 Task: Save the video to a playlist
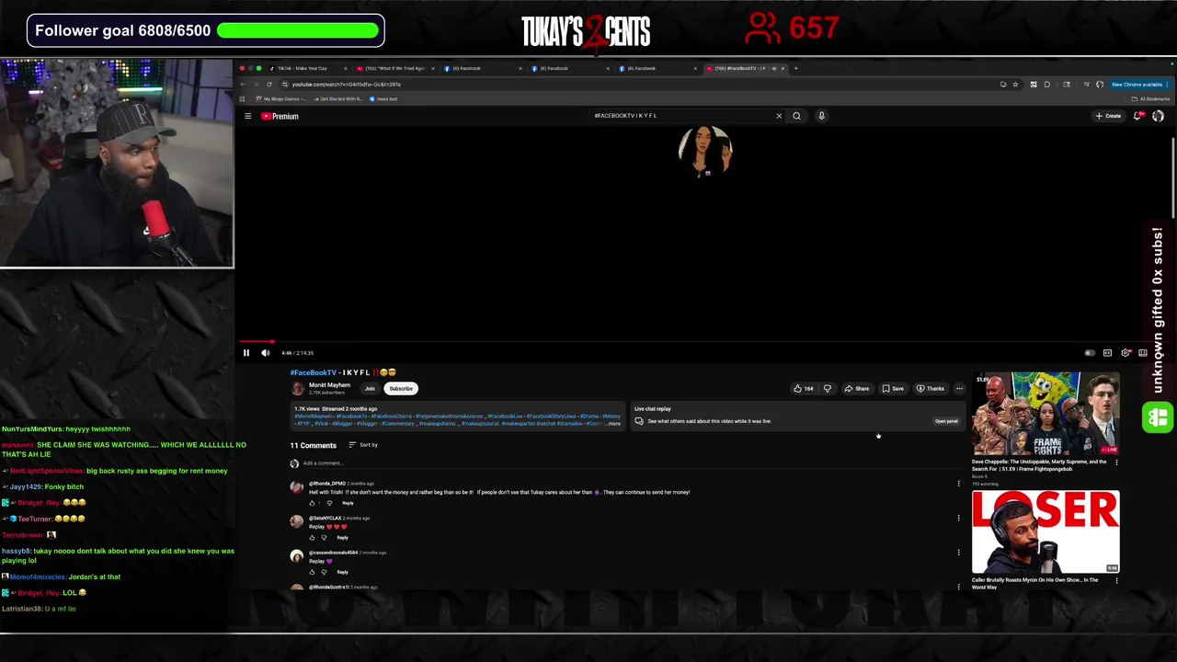892,388
